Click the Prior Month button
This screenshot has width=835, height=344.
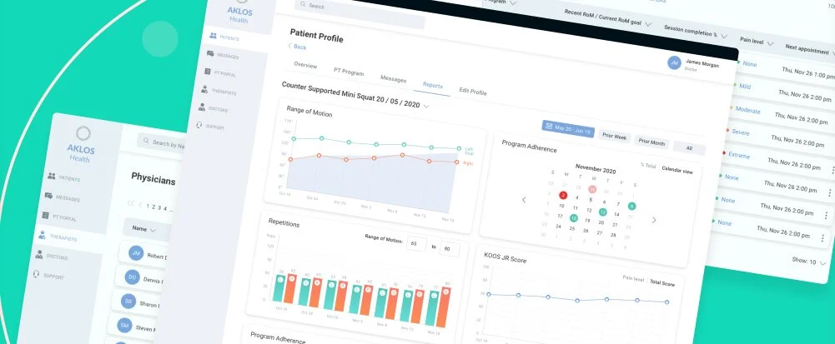[651, 142]
